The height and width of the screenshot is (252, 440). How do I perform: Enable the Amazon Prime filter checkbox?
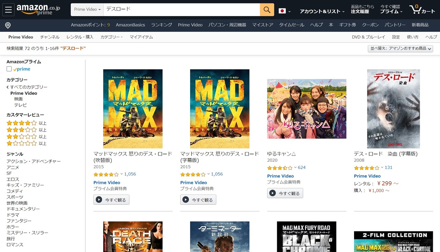pos(9,69)
